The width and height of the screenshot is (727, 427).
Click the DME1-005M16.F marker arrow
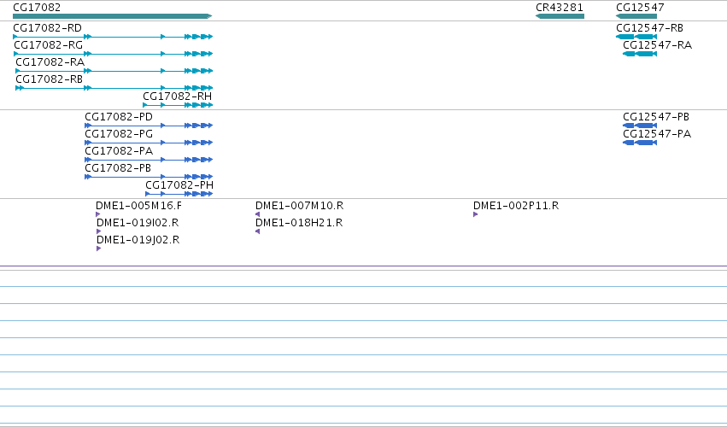click(x=98, y=214)
